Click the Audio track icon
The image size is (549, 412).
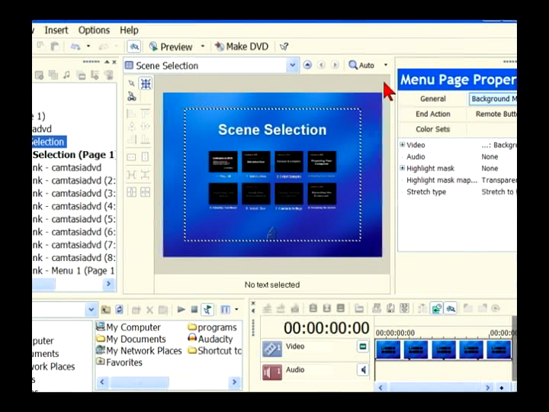(x=272, y=372)
